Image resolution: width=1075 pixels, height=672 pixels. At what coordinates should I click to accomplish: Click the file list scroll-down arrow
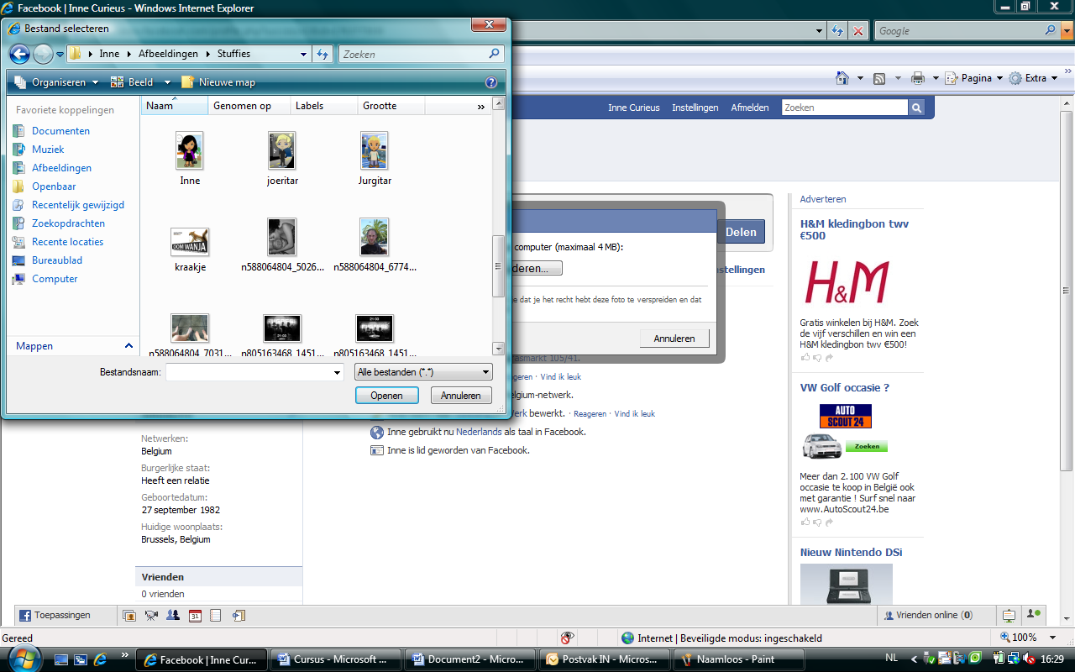point(499,349)
